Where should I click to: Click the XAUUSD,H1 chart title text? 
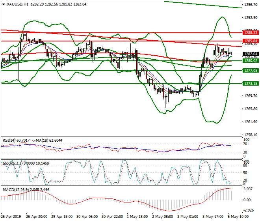(17, 4)
